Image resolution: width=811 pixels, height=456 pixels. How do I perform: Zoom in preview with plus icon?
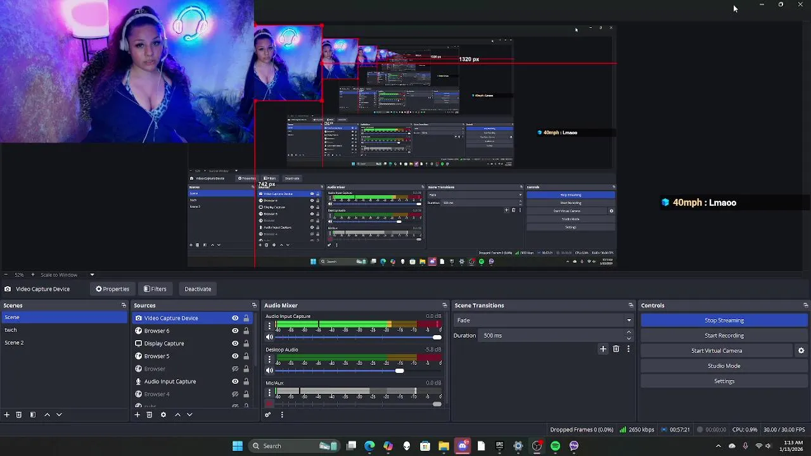tap(33, 275)
